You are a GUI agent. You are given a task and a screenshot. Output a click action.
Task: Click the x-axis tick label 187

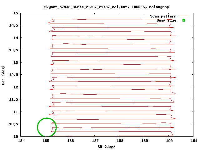coord(95,141)
